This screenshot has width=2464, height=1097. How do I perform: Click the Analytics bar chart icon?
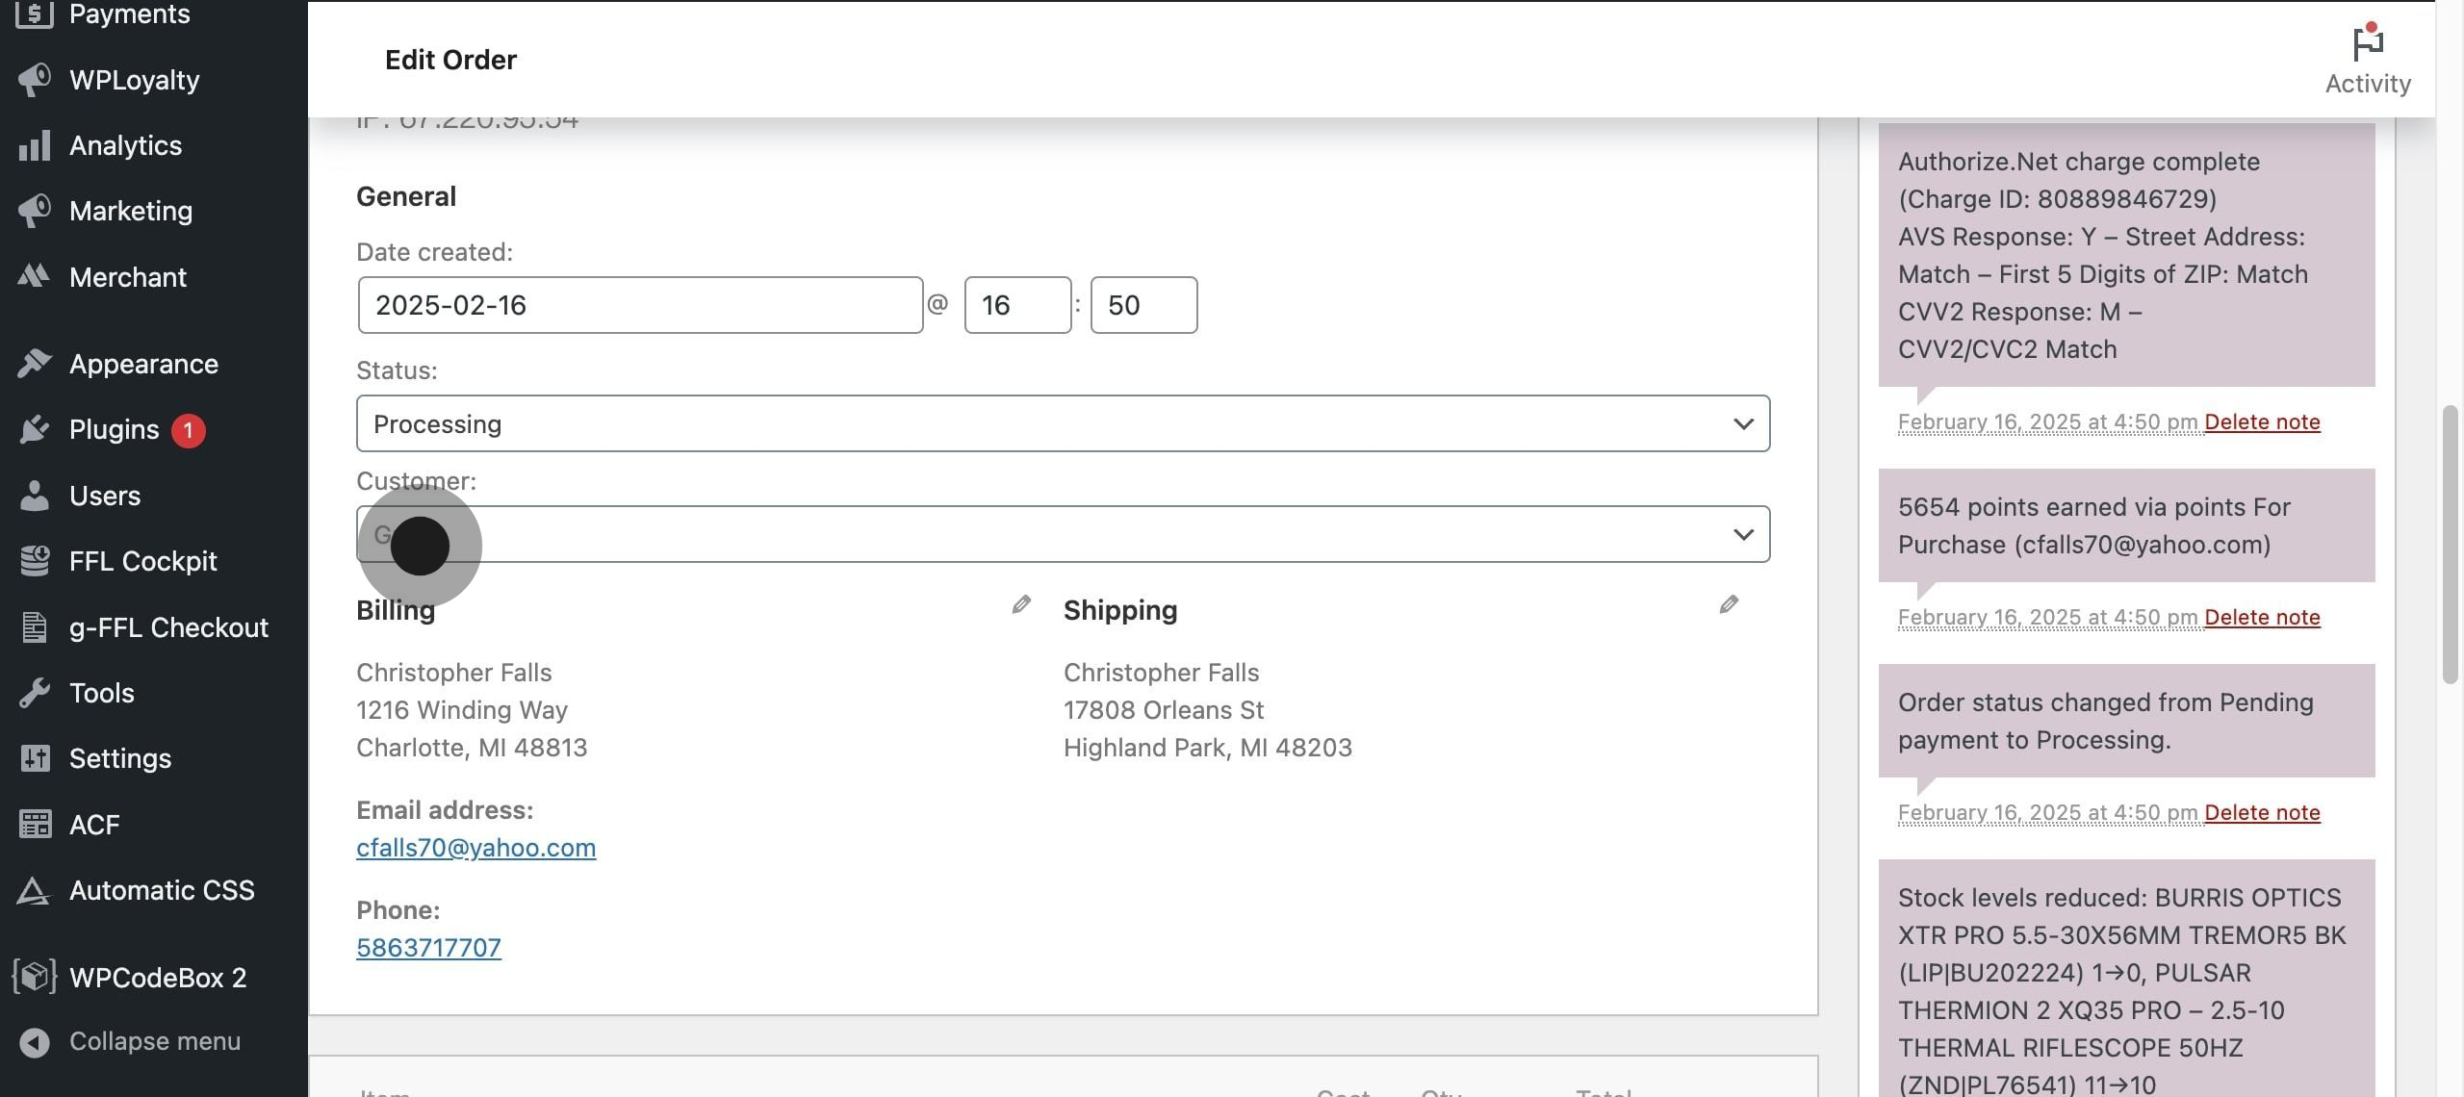35,146
